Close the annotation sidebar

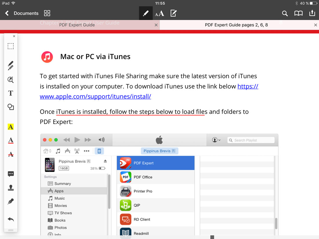point(14,36)
